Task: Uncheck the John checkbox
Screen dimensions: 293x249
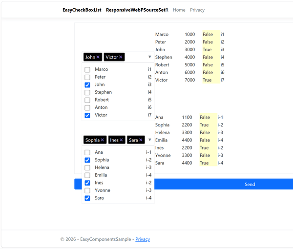Action: coord(87,85)
